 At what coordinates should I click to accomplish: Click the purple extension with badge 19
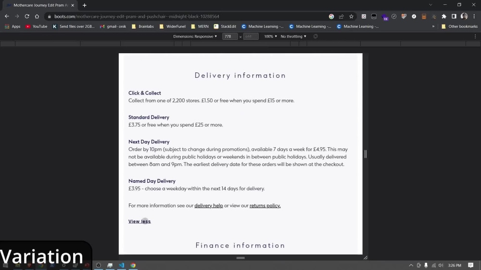[384, 17]
